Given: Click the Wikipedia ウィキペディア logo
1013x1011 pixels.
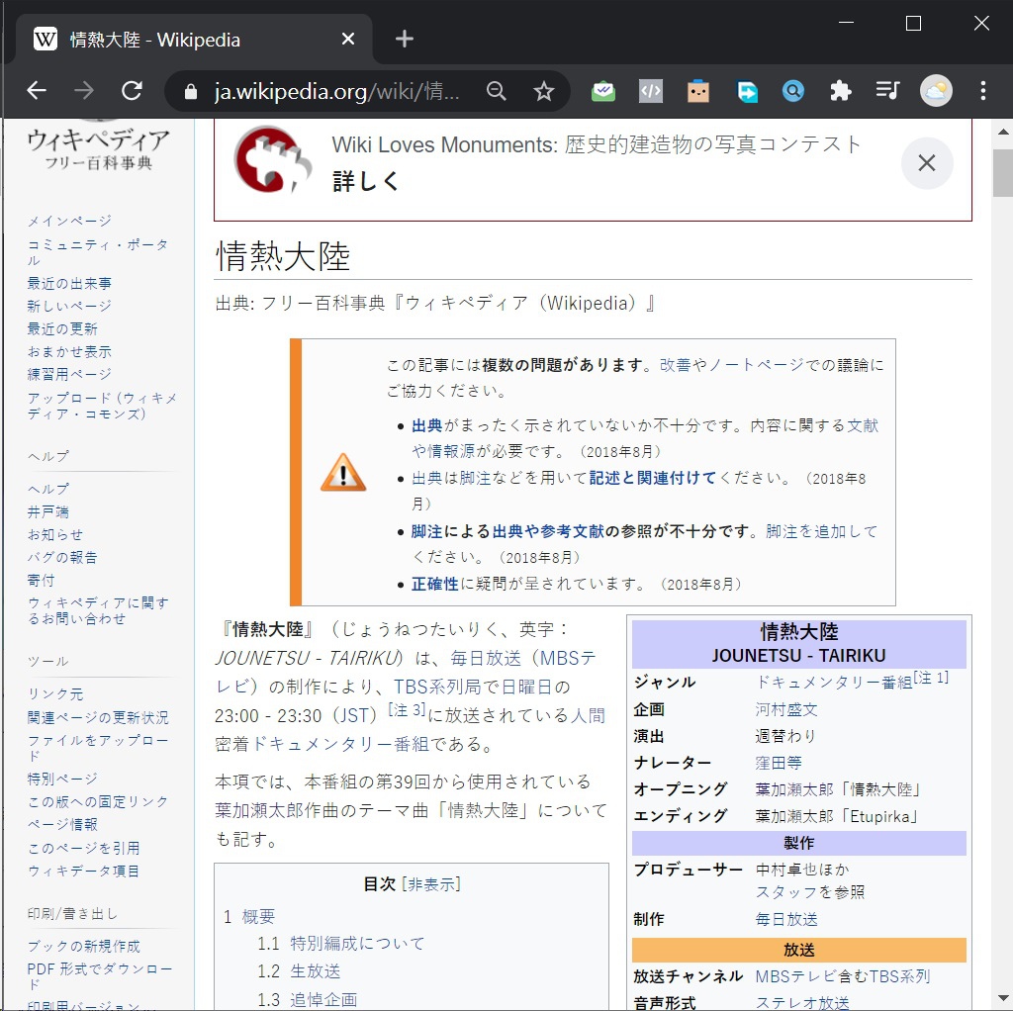Looking at the screenshot, I should [x=98, y=147].
